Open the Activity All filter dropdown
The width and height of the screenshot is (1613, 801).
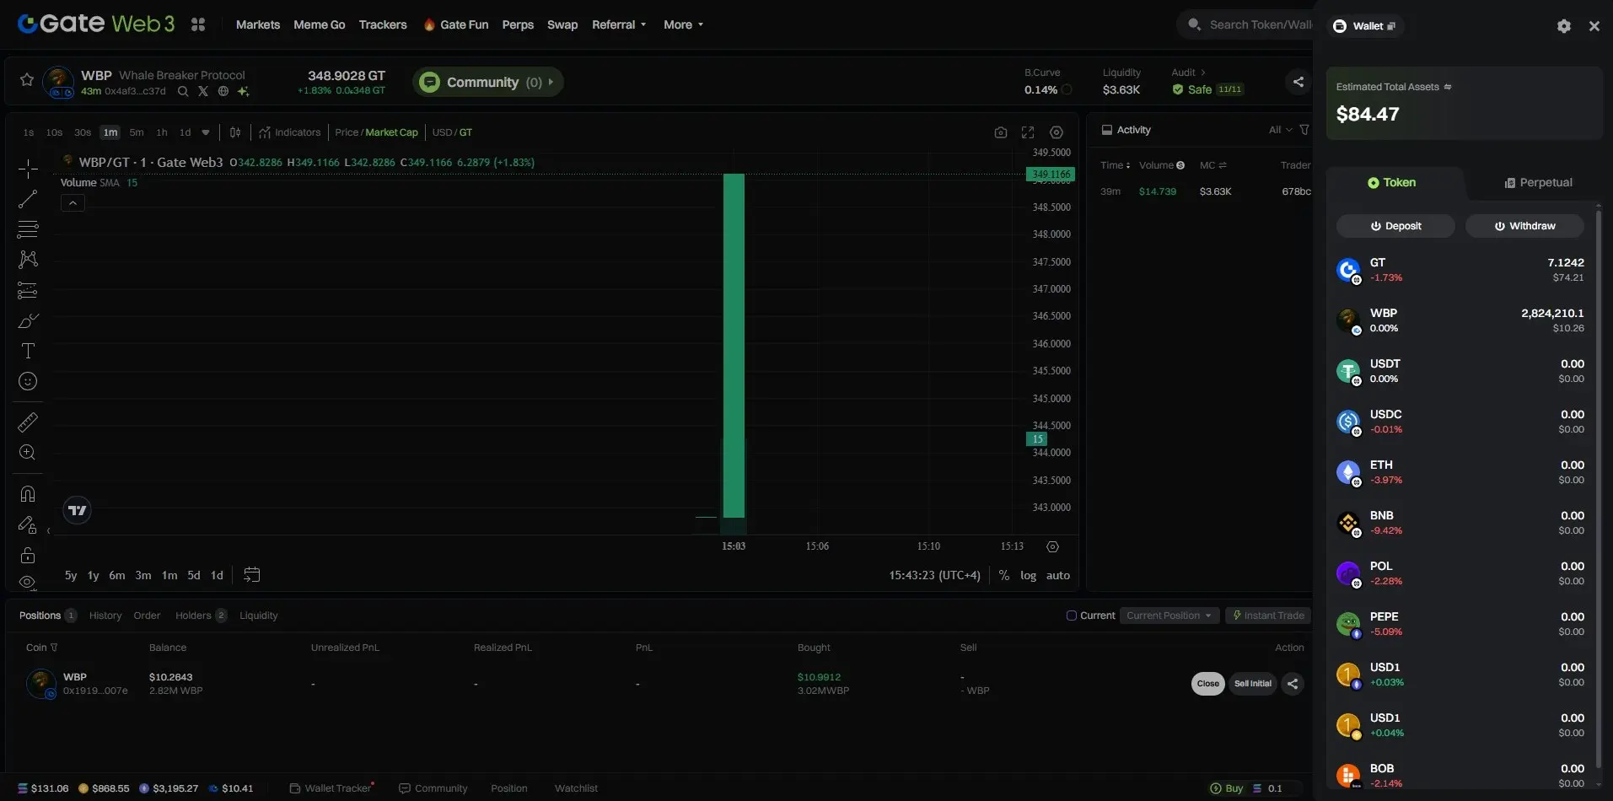1280,130
